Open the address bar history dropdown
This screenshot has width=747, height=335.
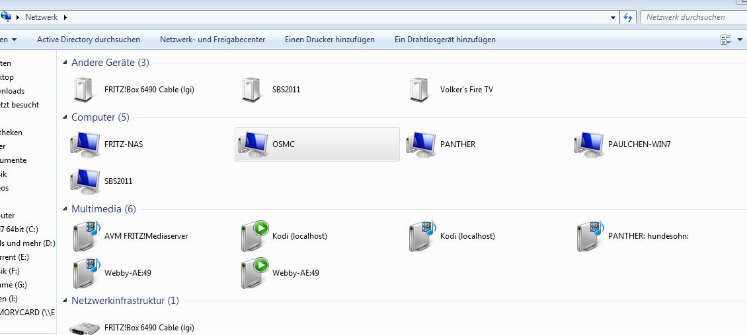pyautogui.click(x=613, y=18)
